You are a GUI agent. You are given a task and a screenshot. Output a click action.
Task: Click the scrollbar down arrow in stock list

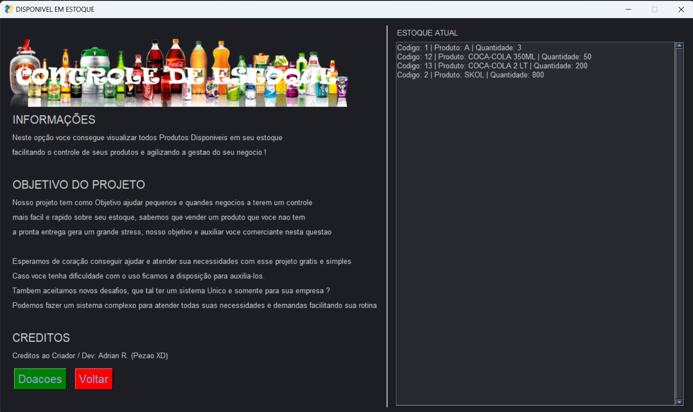click(679, 402)
